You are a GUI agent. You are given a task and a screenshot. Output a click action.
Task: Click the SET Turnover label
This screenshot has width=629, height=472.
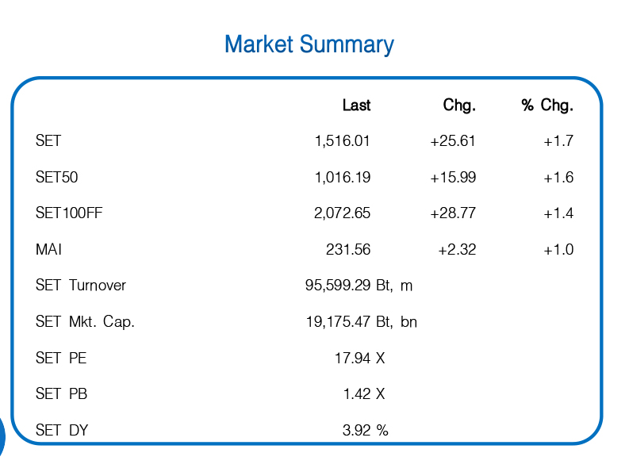[81, 286]
